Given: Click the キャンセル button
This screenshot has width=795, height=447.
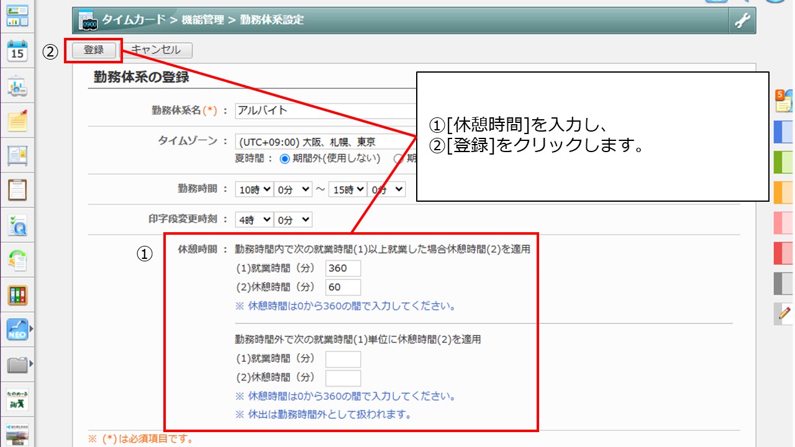Looking at the screenshot, I should point(156,50).
